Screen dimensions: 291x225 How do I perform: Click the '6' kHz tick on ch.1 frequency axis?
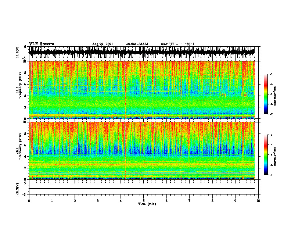(26, 85)
